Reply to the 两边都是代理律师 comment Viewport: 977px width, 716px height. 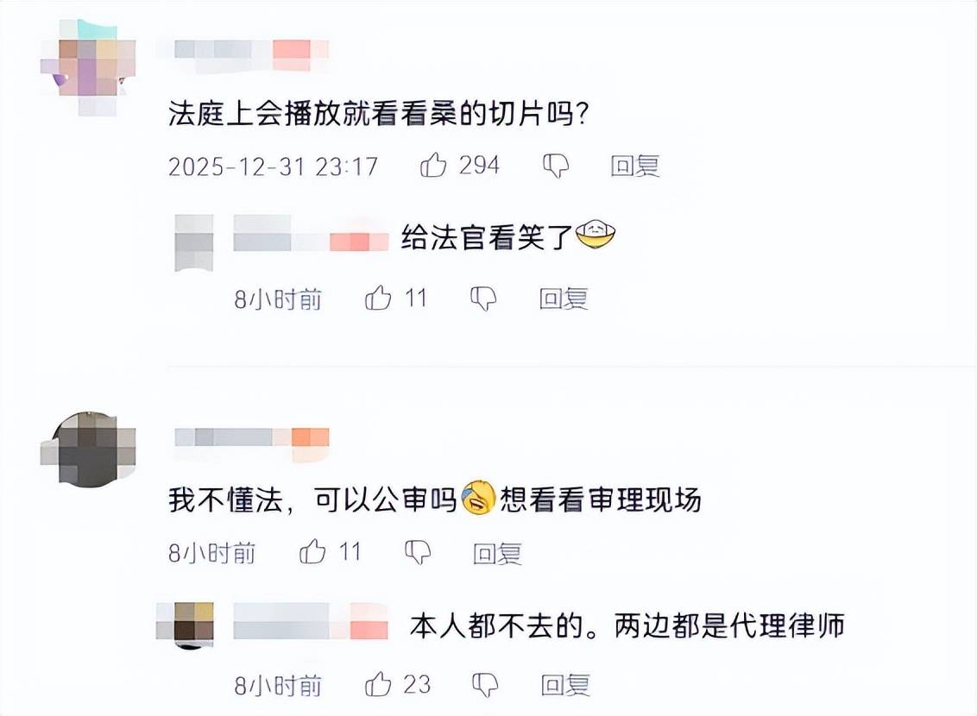565,686
